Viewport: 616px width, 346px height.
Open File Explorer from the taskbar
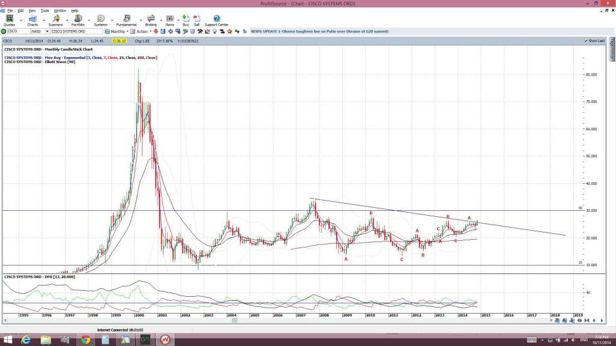[46, 340]
